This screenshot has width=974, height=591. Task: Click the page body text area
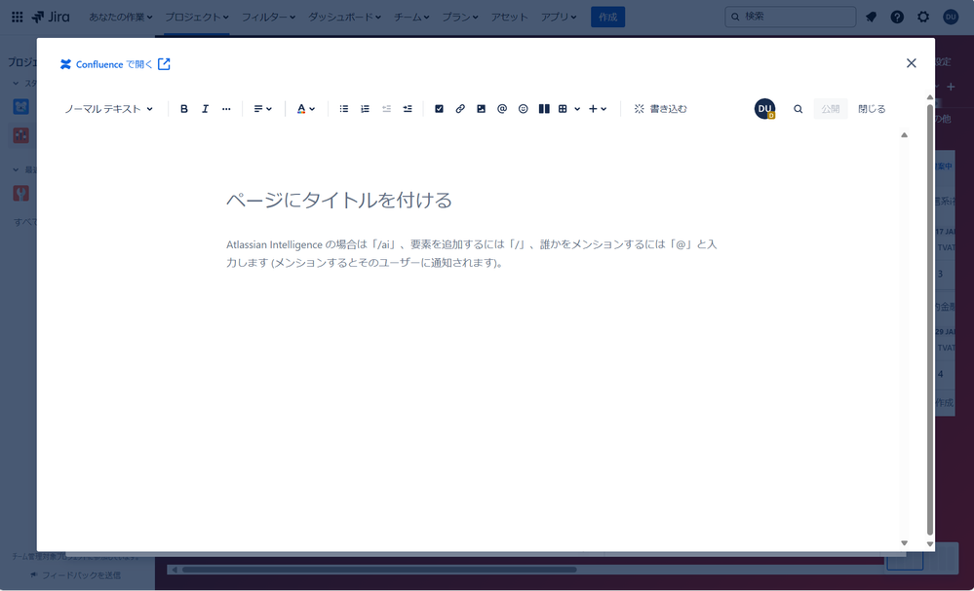tap(472, 253)
